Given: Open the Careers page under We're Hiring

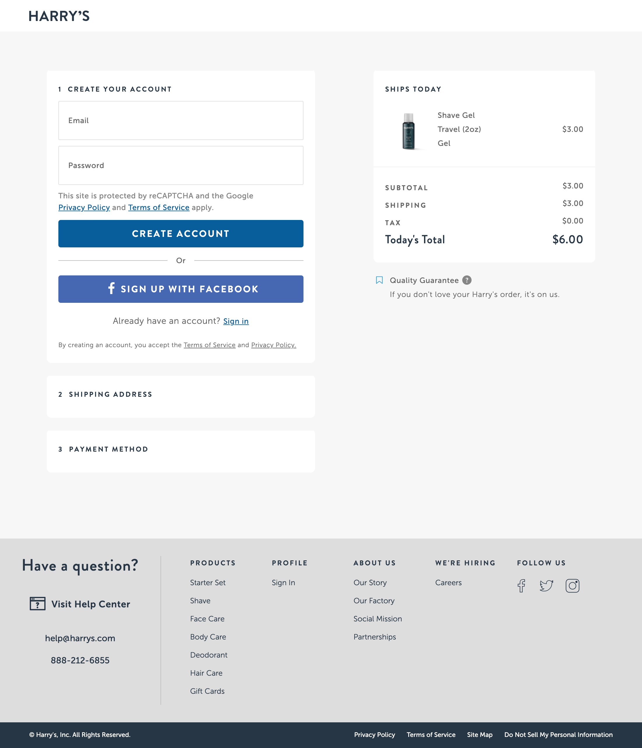Looking at the screenshot, I should coord(449,582).
